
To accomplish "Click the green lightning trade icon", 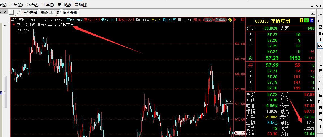I will pos(306,20).
